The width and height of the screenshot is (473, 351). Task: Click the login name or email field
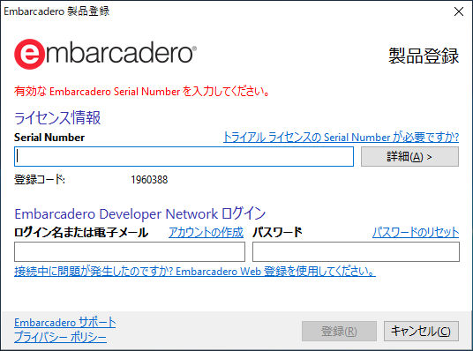tap(130, 251)
